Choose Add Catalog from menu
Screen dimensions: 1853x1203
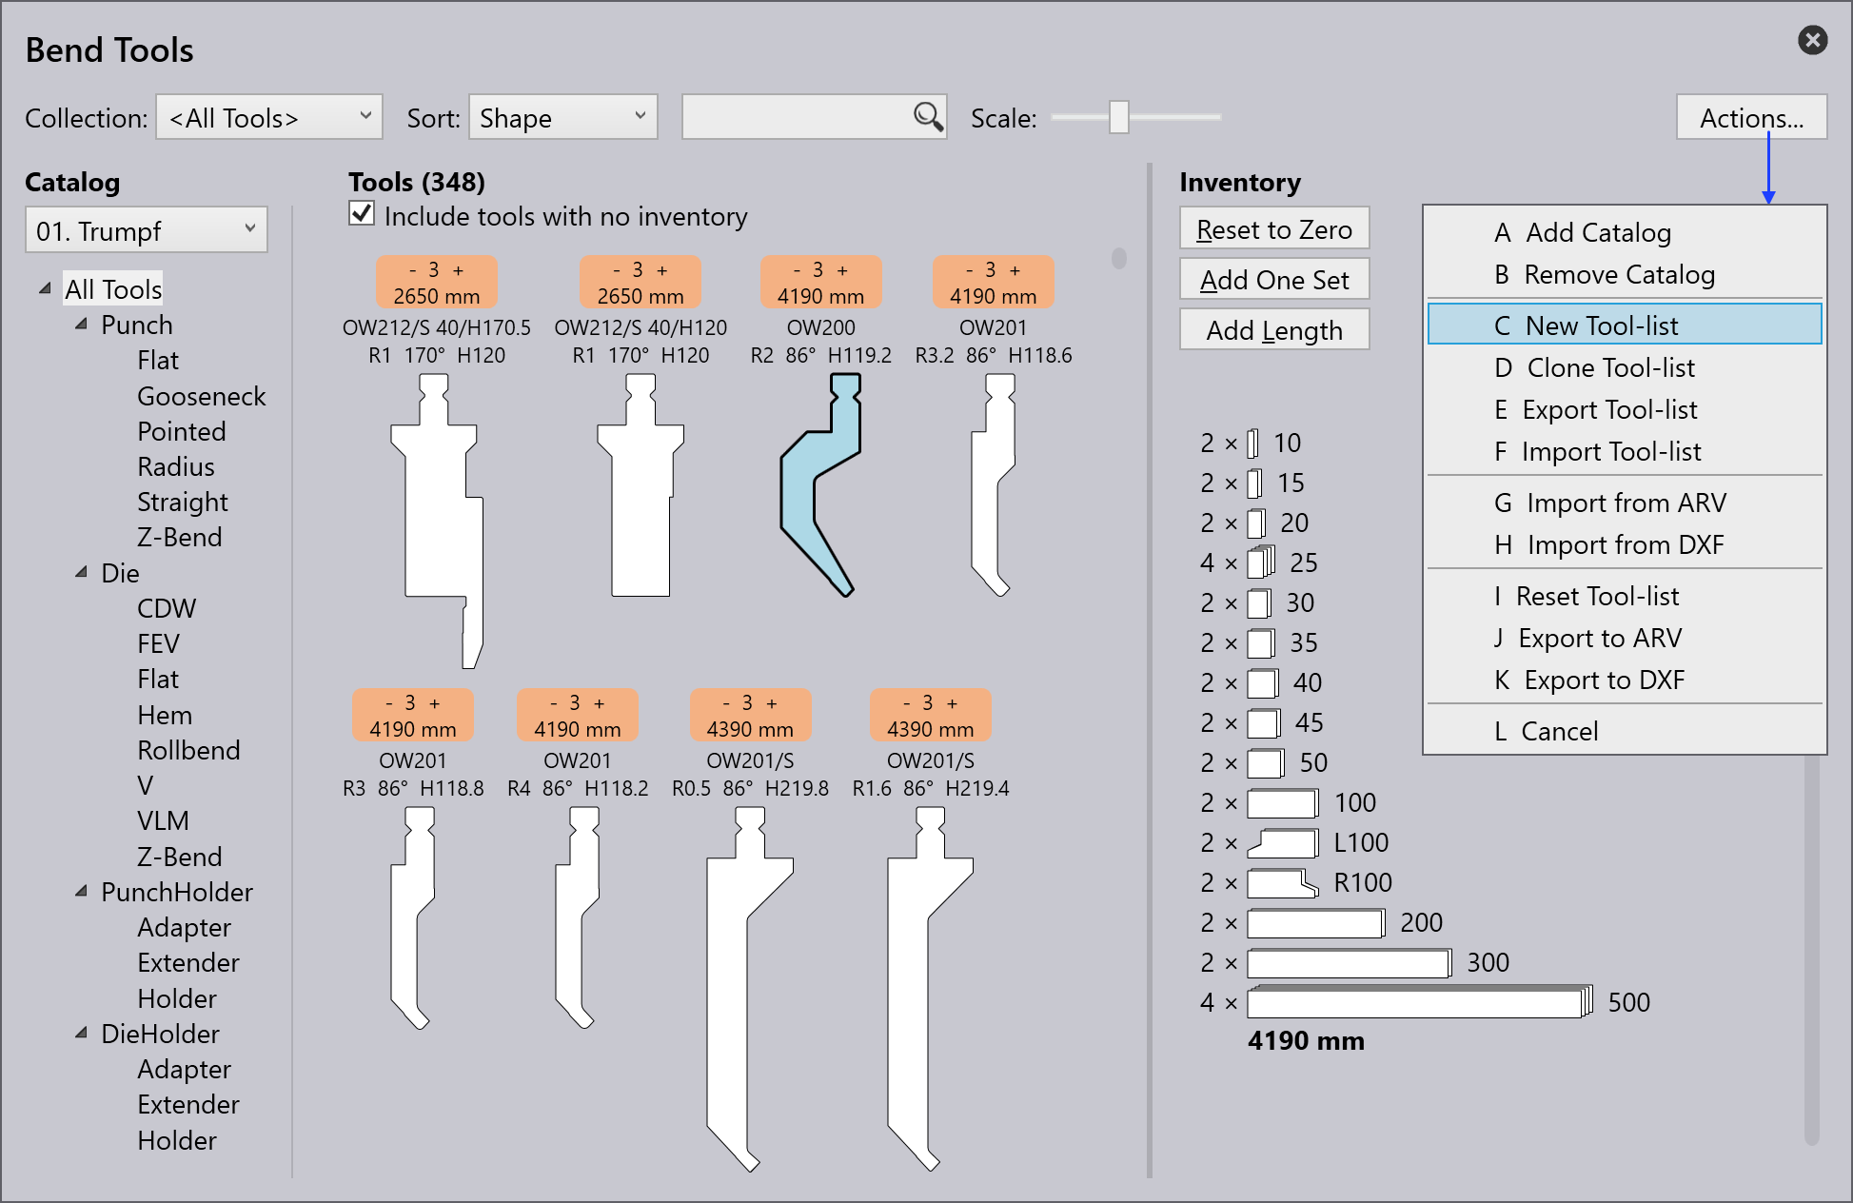(1625, 232)
